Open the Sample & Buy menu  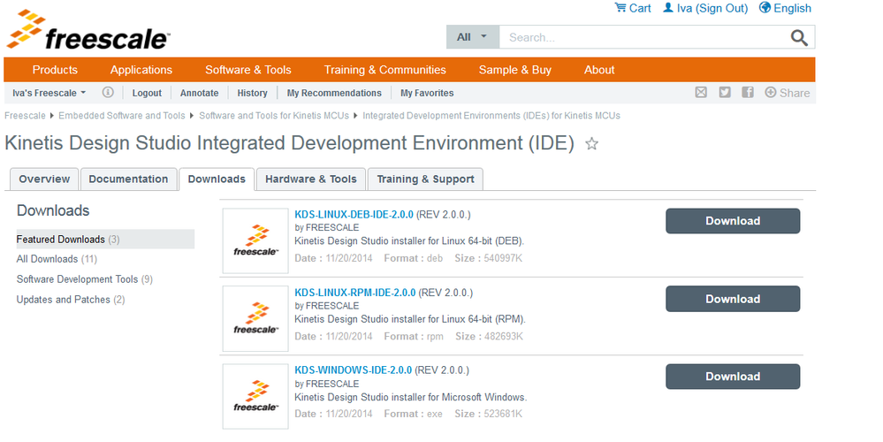tap(515, 70)
